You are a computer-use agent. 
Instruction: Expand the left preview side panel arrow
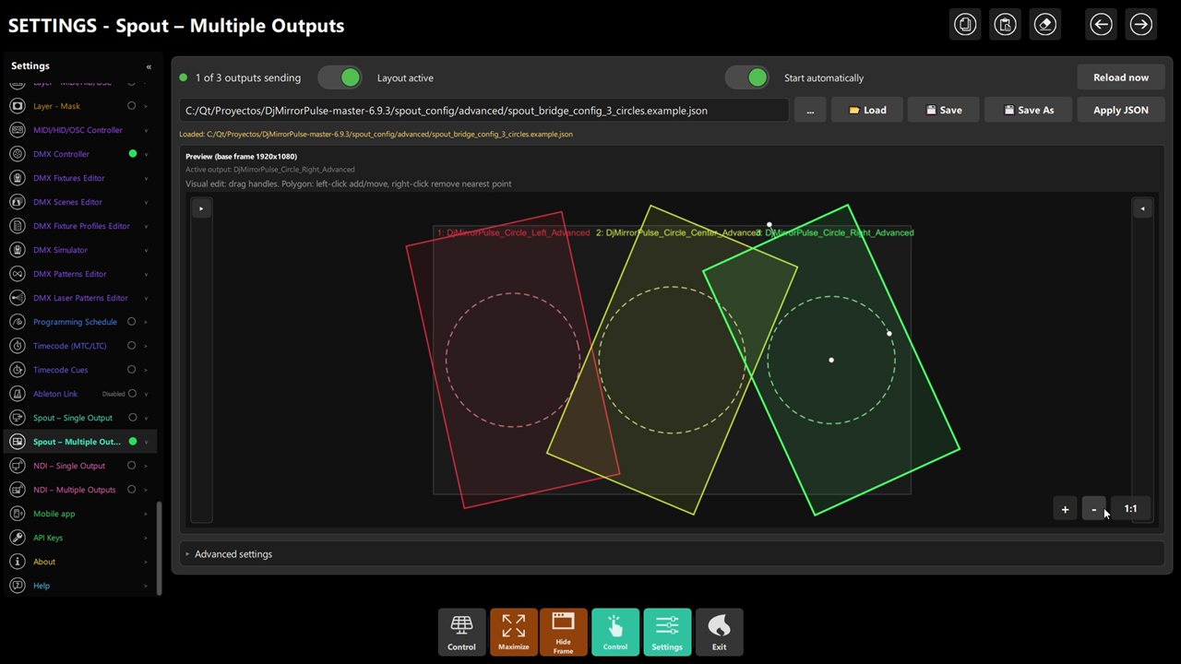pos(201,208)
